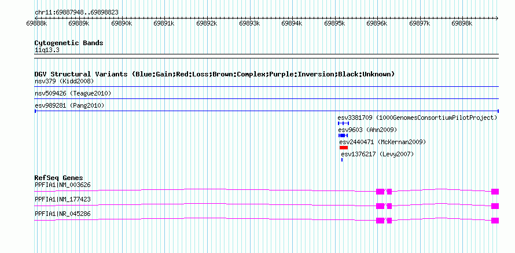Click the red loss bar of esv2440471
The height and width of the screenshot is (253, 515).
pos(344,148)
